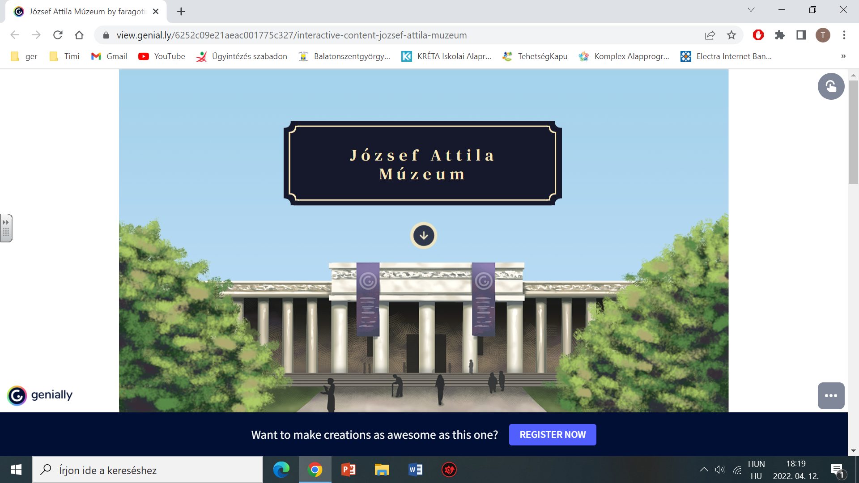Image resolution: width=859 pixels, height=483 pixels.
Task: Expand hidden bookmarks chevron
Action: tap(843, 56)
